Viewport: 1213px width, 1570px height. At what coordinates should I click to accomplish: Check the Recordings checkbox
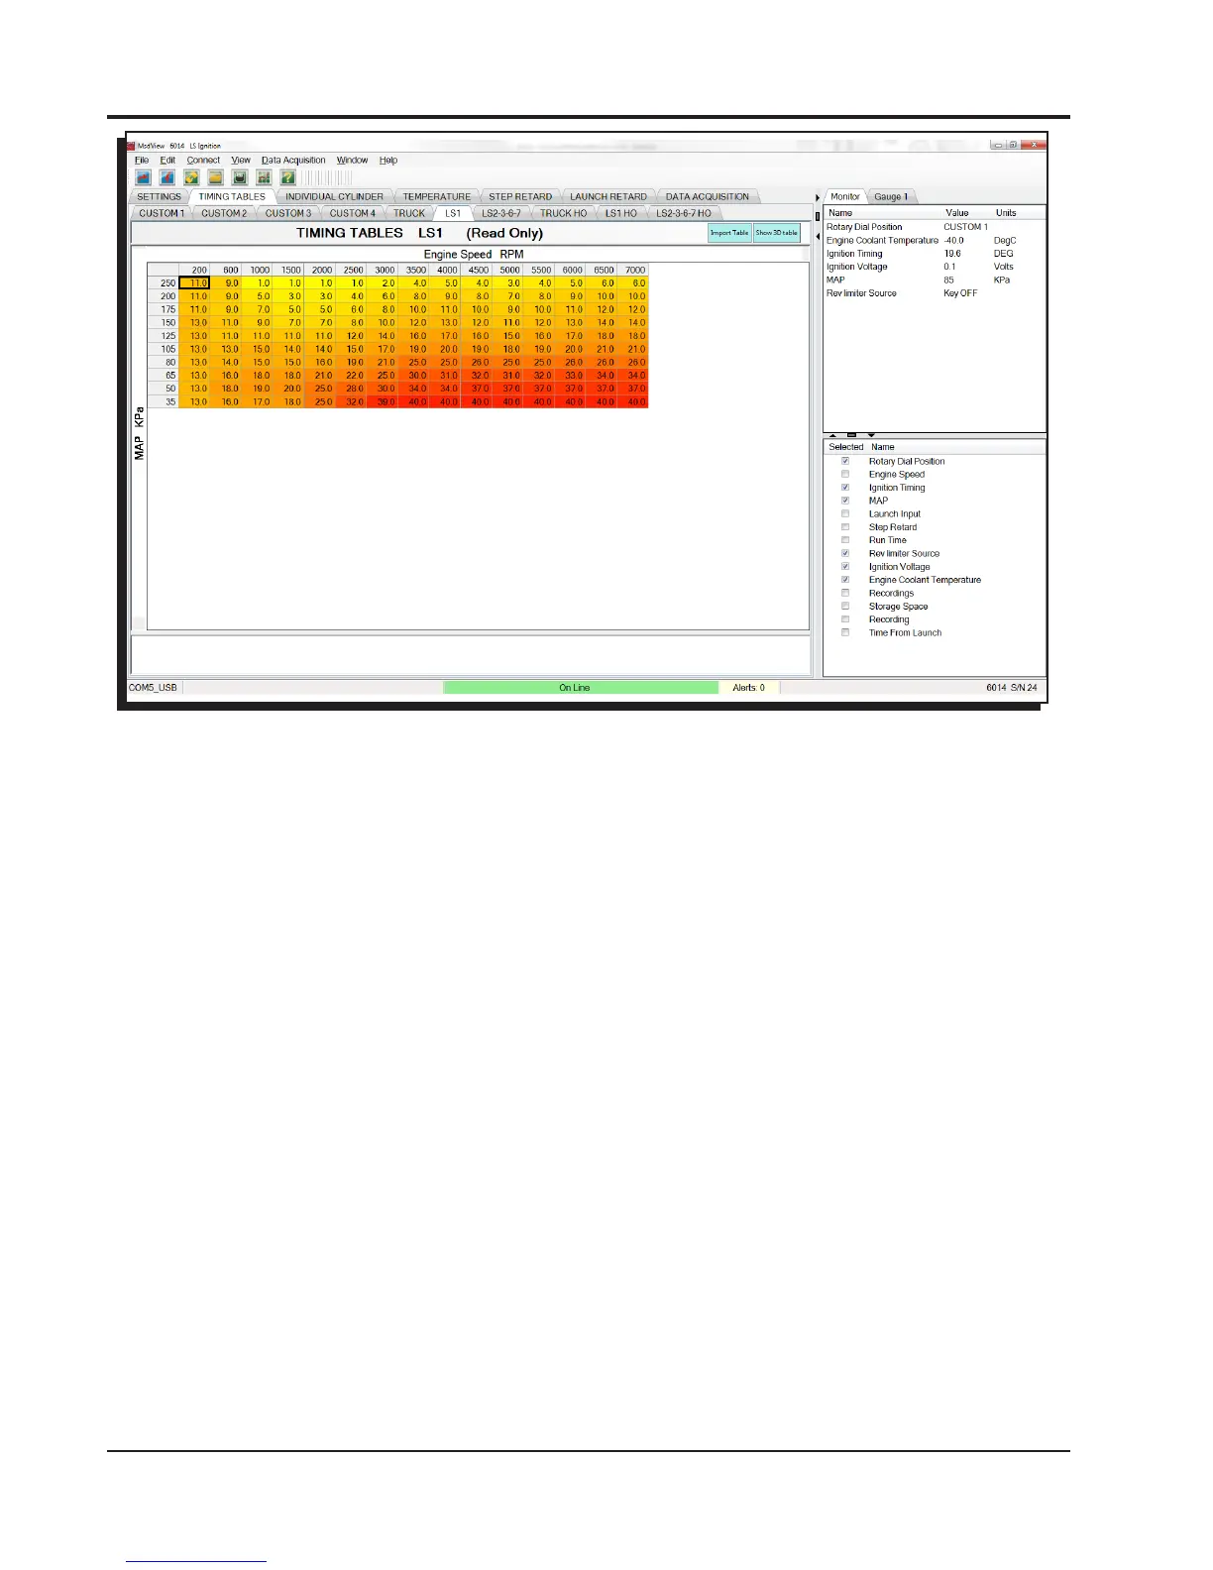coord(845,593)
